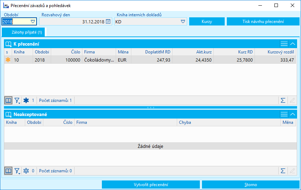Click the Kurz RD column header

pos(234,52)
